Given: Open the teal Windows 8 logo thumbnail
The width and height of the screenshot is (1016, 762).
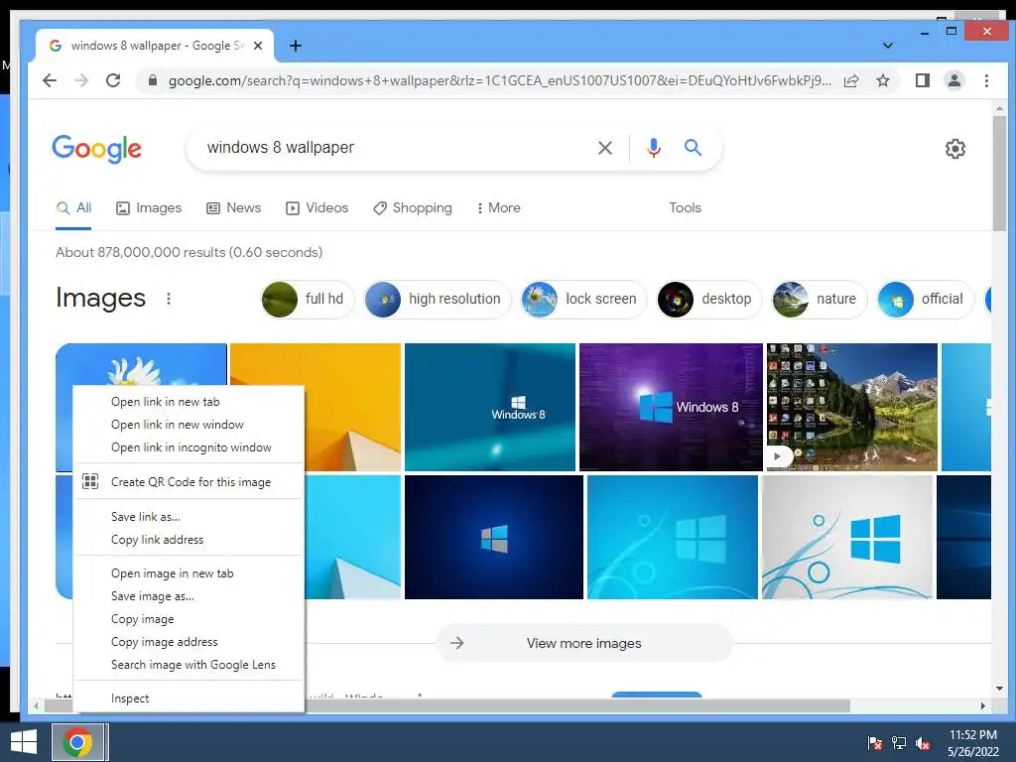Looking at the screenshot, I should coord(490,407).
